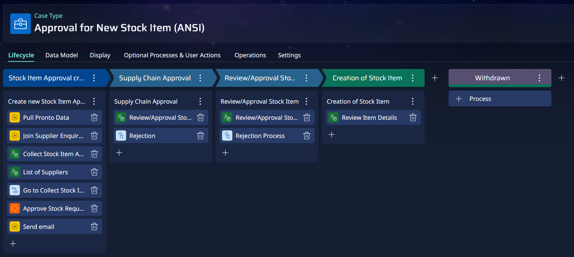Delete the Approve Stock Request step
Image resolution: width=574 pixels, height=257 pixels.
tap(94, 209)
